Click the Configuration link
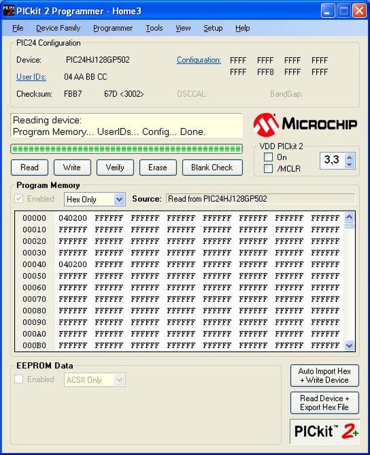The width and height of the screenshot is (370, 455). (x=199, y=60)
